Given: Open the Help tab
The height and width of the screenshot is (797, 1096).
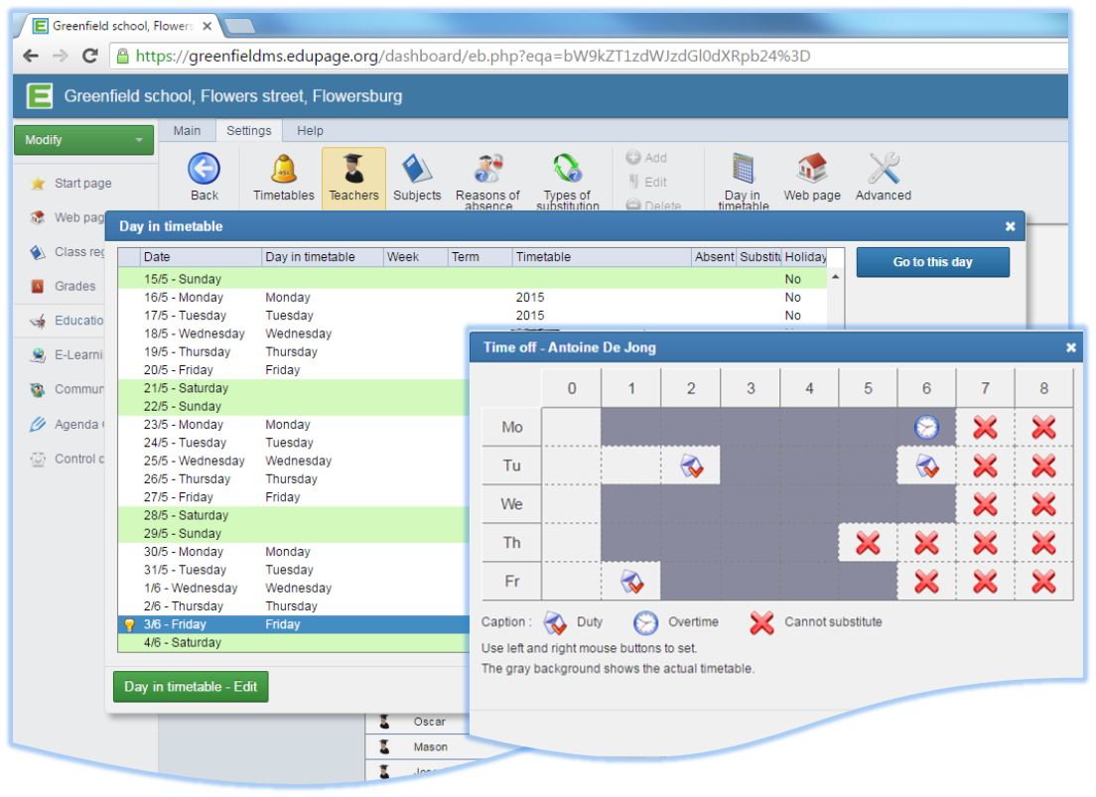Looking at the screenshot, I should tap(310, 131).
